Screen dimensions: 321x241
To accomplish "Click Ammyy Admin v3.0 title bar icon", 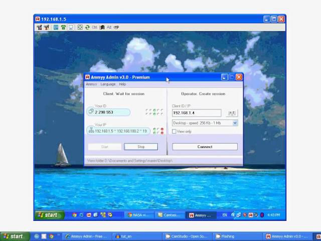I will [87, 77].
